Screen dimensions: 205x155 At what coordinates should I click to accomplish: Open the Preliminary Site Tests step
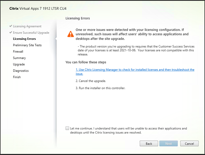click(x=27, y=45)
